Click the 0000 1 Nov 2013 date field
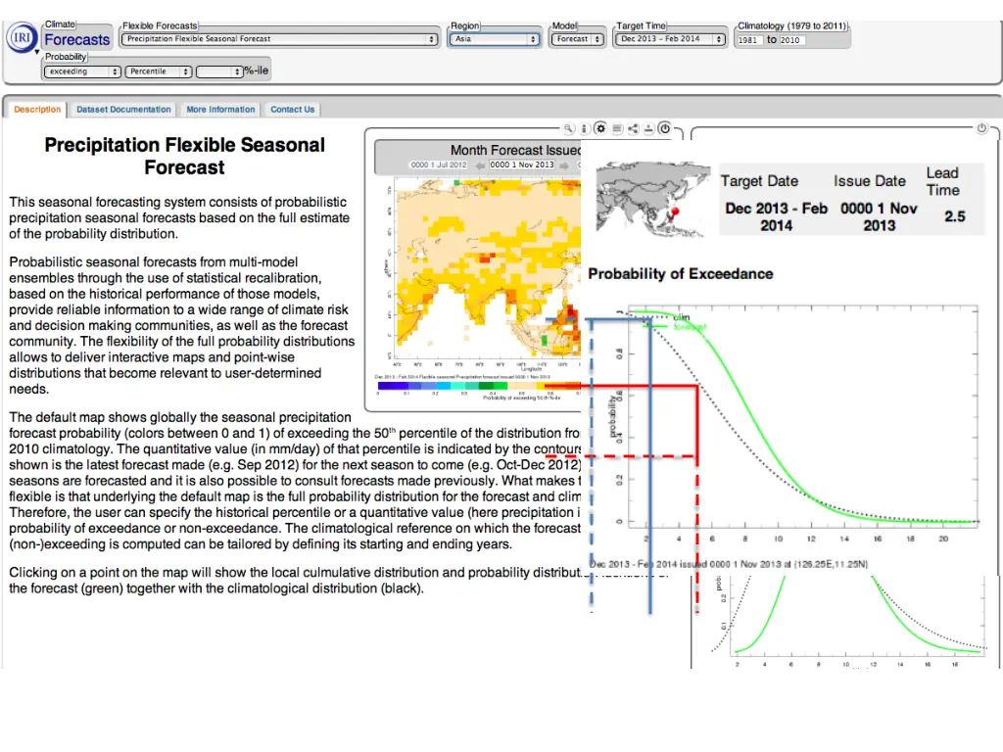 point(522,164)
